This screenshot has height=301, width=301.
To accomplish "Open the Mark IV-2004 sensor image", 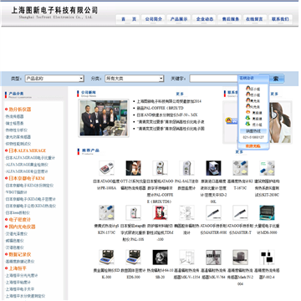I will point(240,258).
